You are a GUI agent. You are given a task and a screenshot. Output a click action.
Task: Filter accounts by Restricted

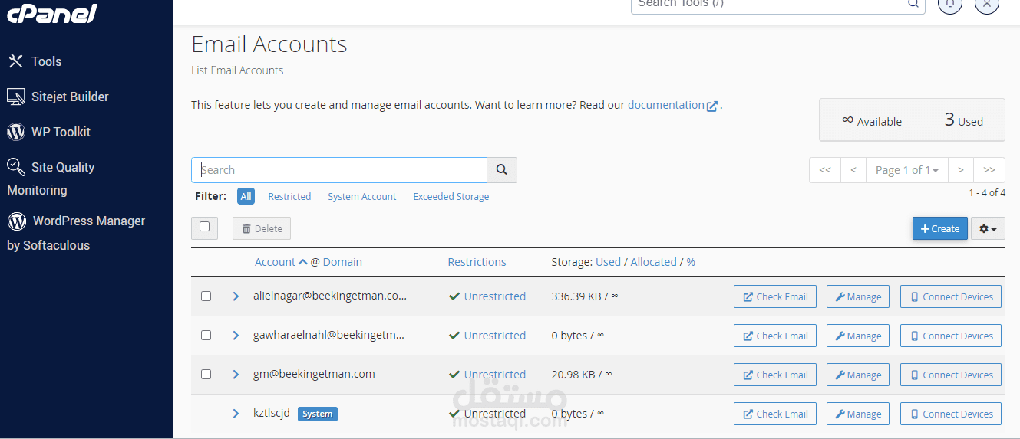point(289,197)
